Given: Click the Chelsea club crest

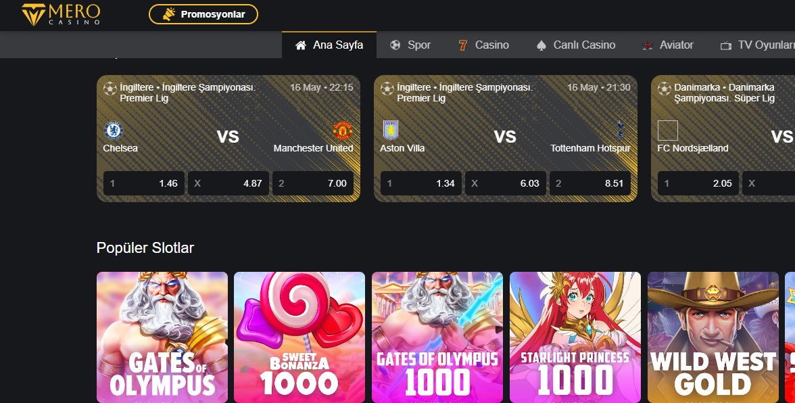Looking at the screenshot, I should coord(114,131).
